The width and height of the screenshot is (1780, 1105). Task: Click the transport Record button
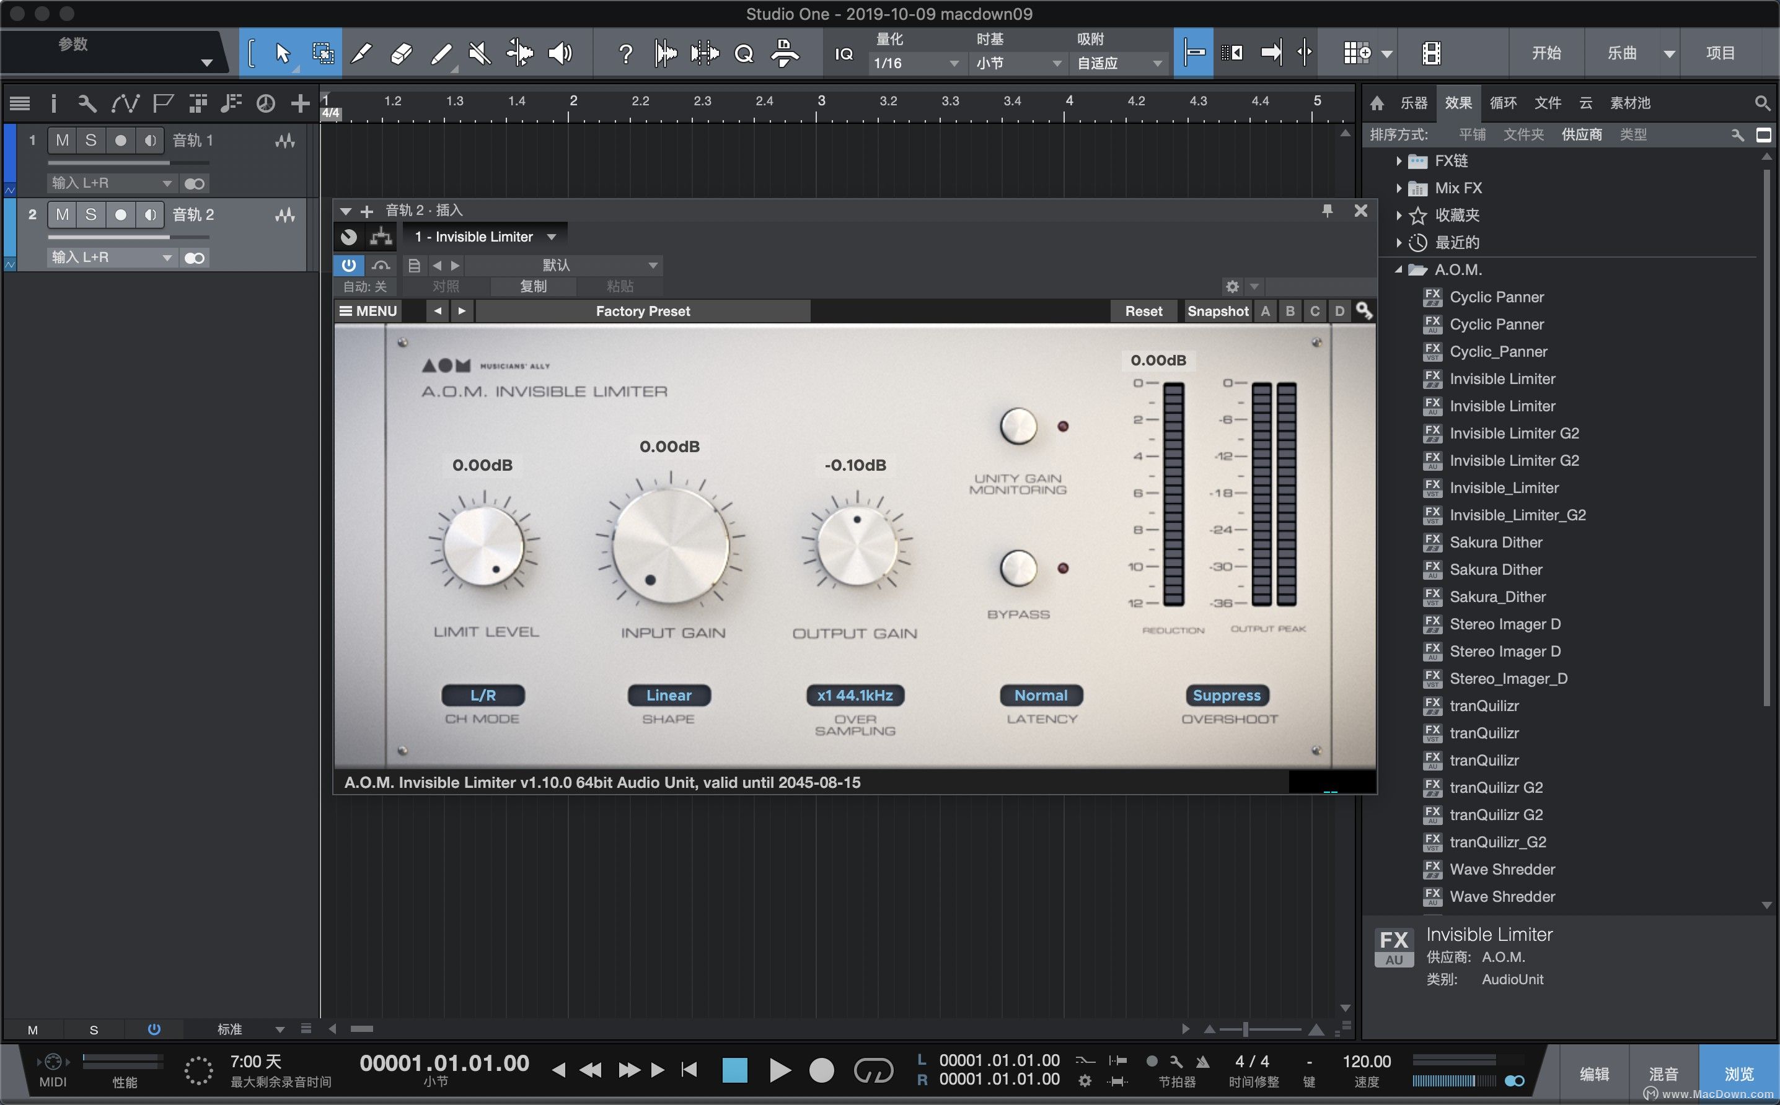click(821, 1071)
